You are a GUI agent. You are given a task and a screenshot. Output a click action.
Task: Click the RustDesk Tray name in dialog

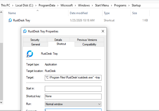tap(49, 54)
